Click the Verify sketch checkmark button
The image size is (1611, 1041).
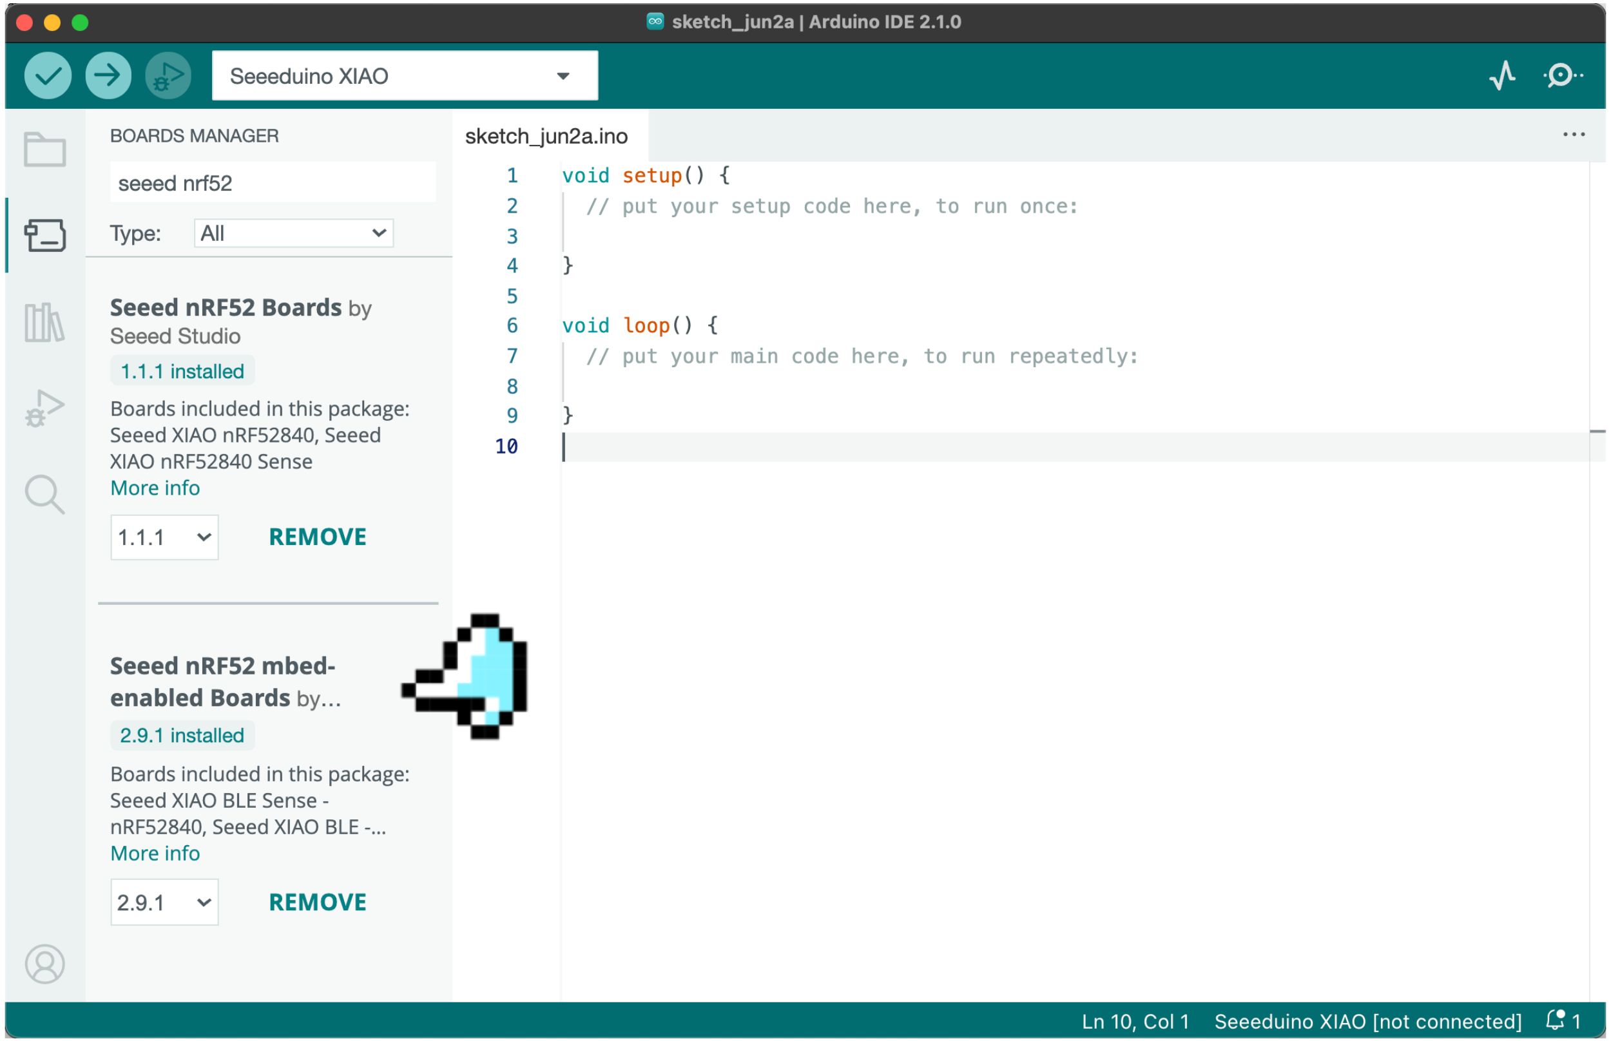(x=48, y=75)
